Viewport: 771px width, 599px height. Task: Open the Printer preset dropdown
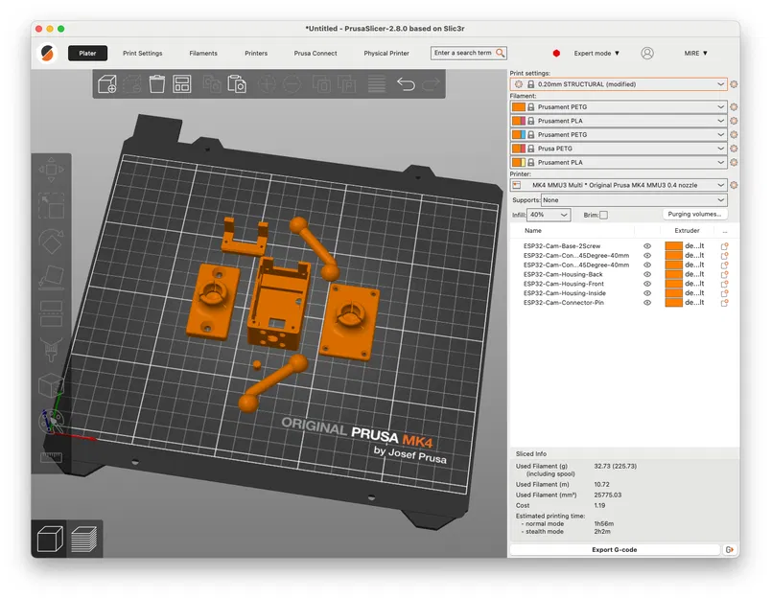(x=619, y=185)
